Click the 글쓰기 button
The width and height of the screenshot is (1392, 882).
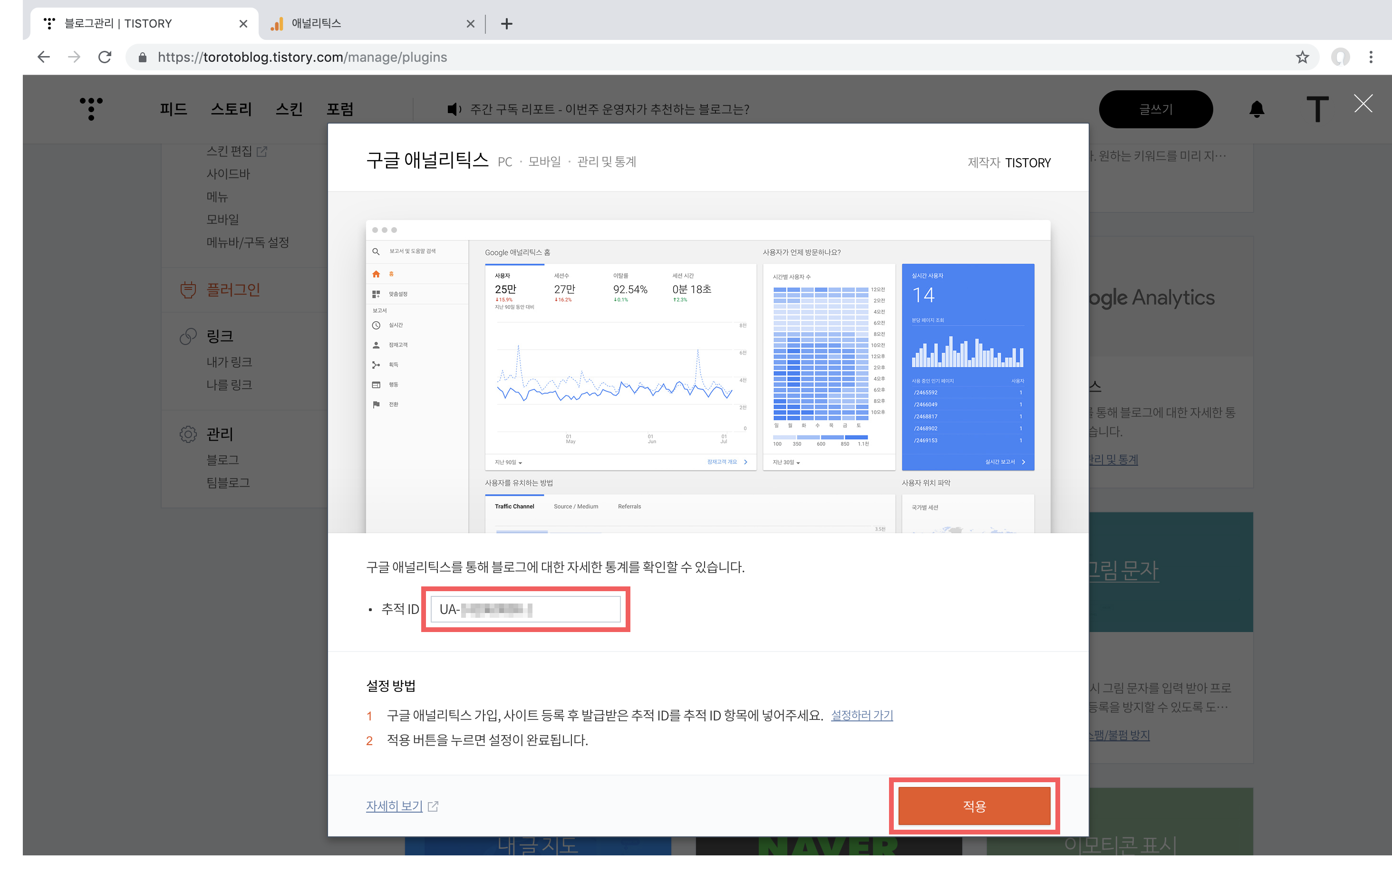pyautogui.click(x=1156, y=109)
